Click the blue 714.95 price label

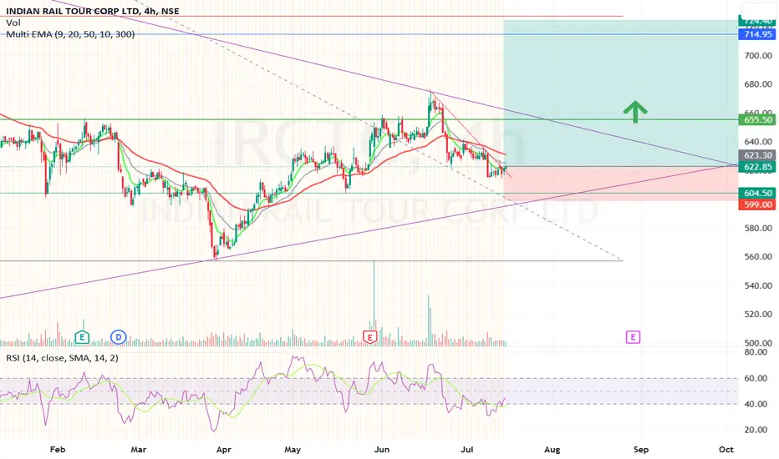757,34
